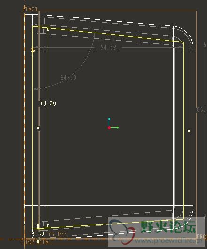The height and width of the screenshot is (249, 207).
Task: Select the yellow slanted top sketch line
Action: point(108,34)
